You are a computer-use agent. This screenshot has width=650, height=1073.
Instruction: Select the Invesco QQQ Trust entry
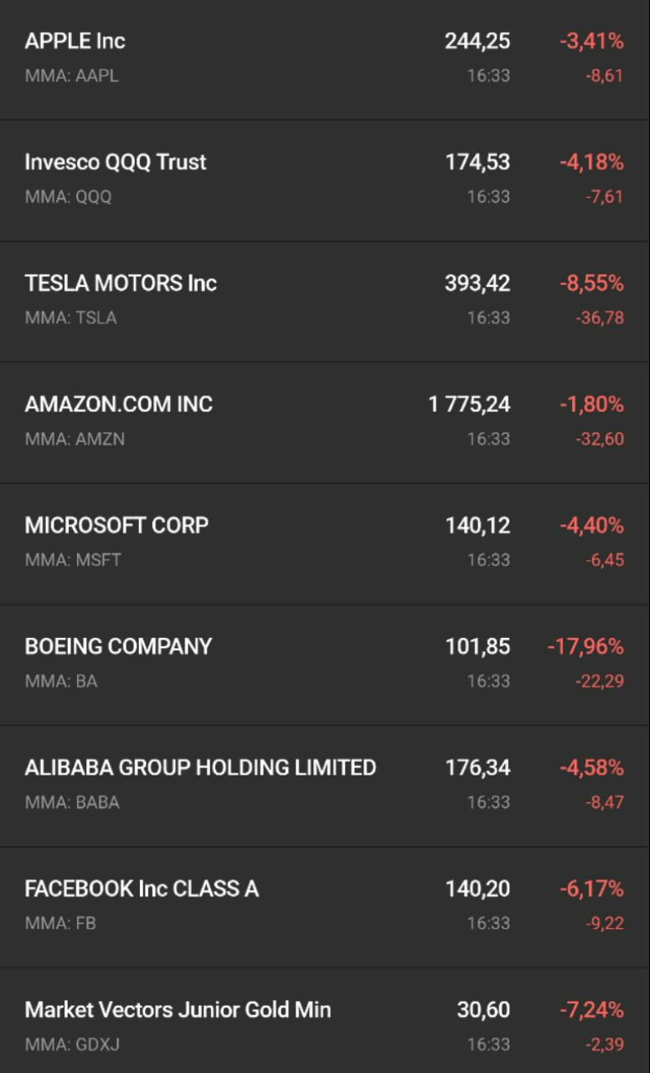pos(325,180)
